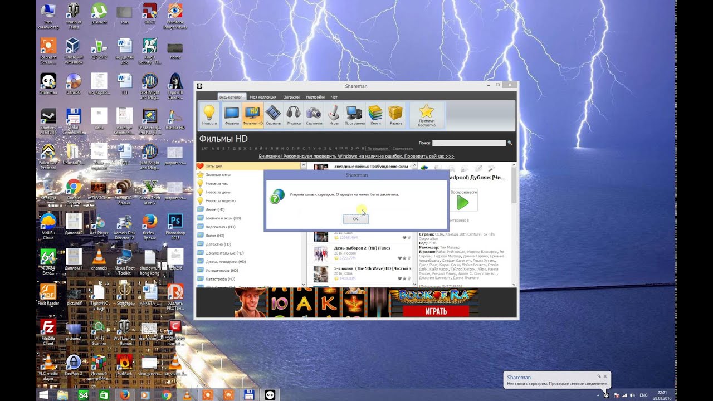
Task: Switch to the Загрузки tab
Action: (291, 97)
